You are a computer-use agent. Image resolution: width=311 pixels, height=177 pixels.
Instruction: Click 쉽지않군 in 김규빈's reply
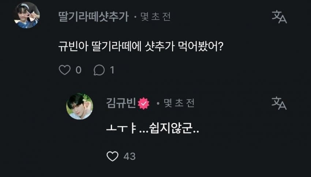(171, 129)
